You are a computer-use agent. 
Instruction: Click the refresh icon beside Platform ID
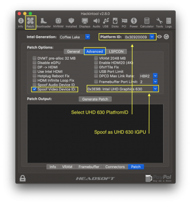(x=166, y=37)
